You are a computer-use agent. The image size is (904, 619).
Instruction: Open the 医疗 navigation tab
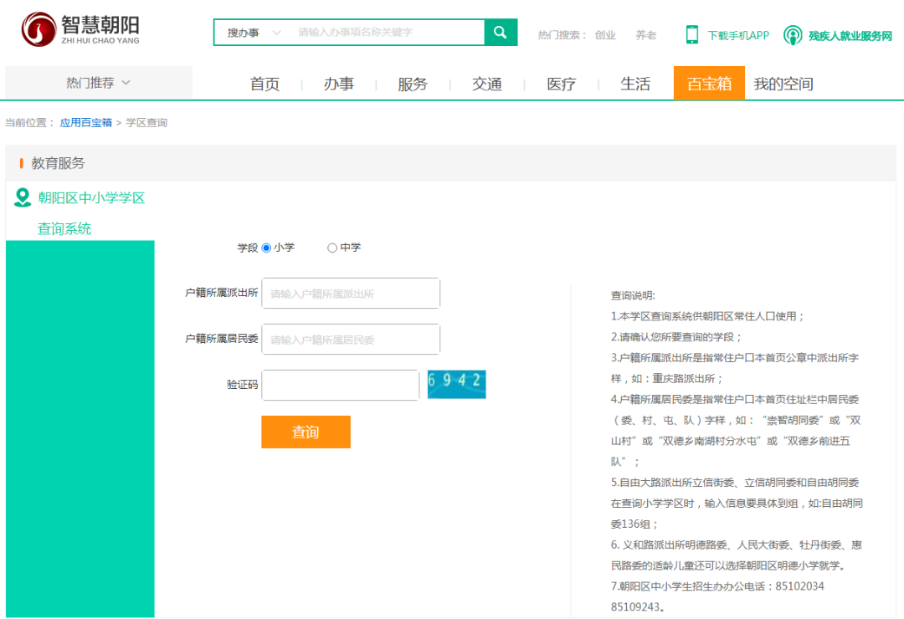pos(561,84)
